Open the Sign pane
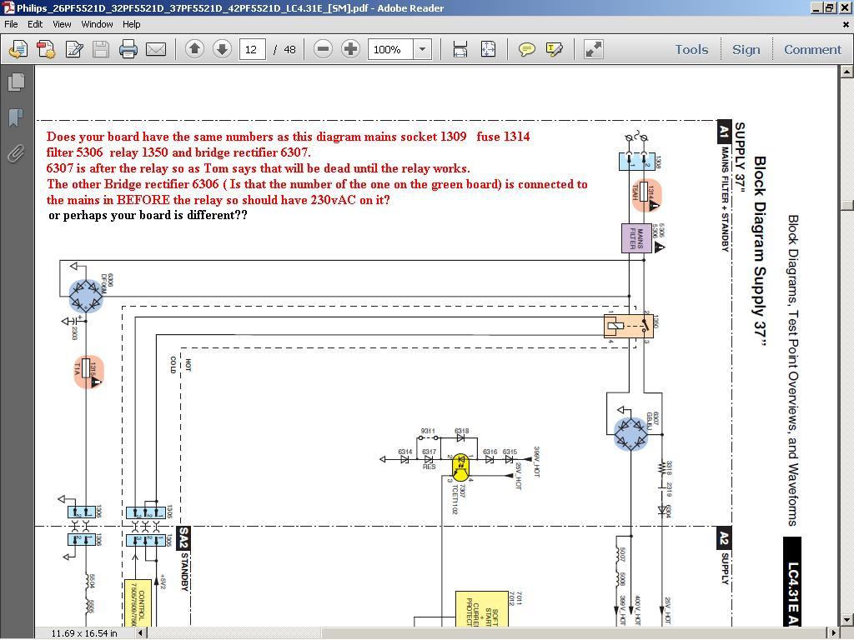 pos(746,49)
